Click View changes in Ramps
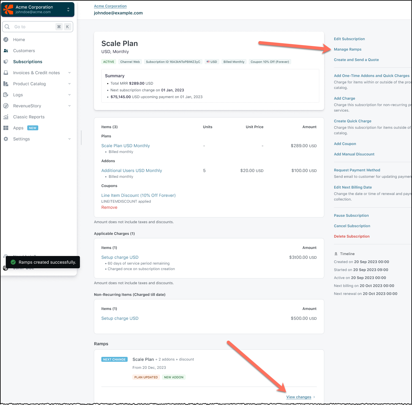 pyautogui.click(x=299, y=397)
